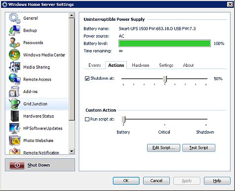
Task: Select Backup text in the sidebar
Action: 30,30
